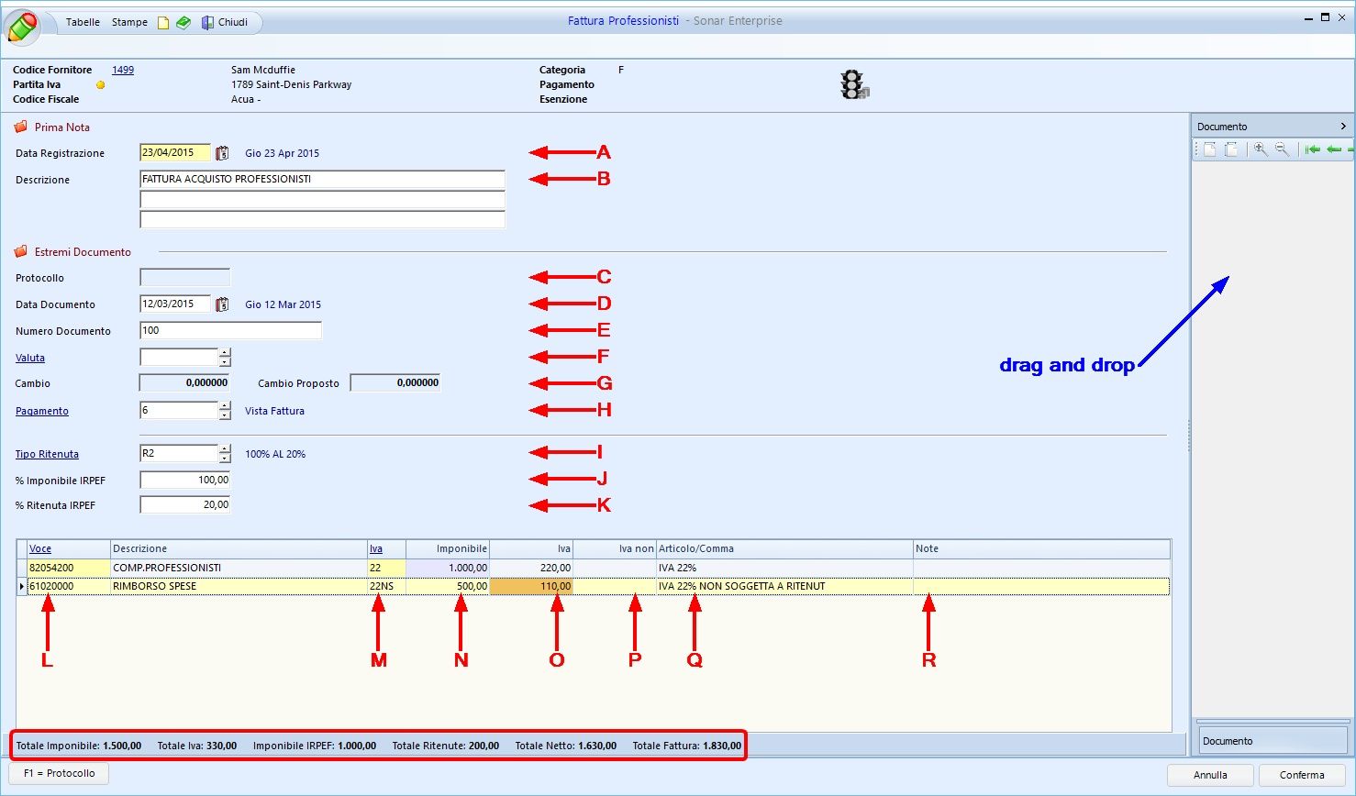Open calendar next to Data Registrazione
This screenshot has height=796, width=1356.
click(x=222, y=153)
